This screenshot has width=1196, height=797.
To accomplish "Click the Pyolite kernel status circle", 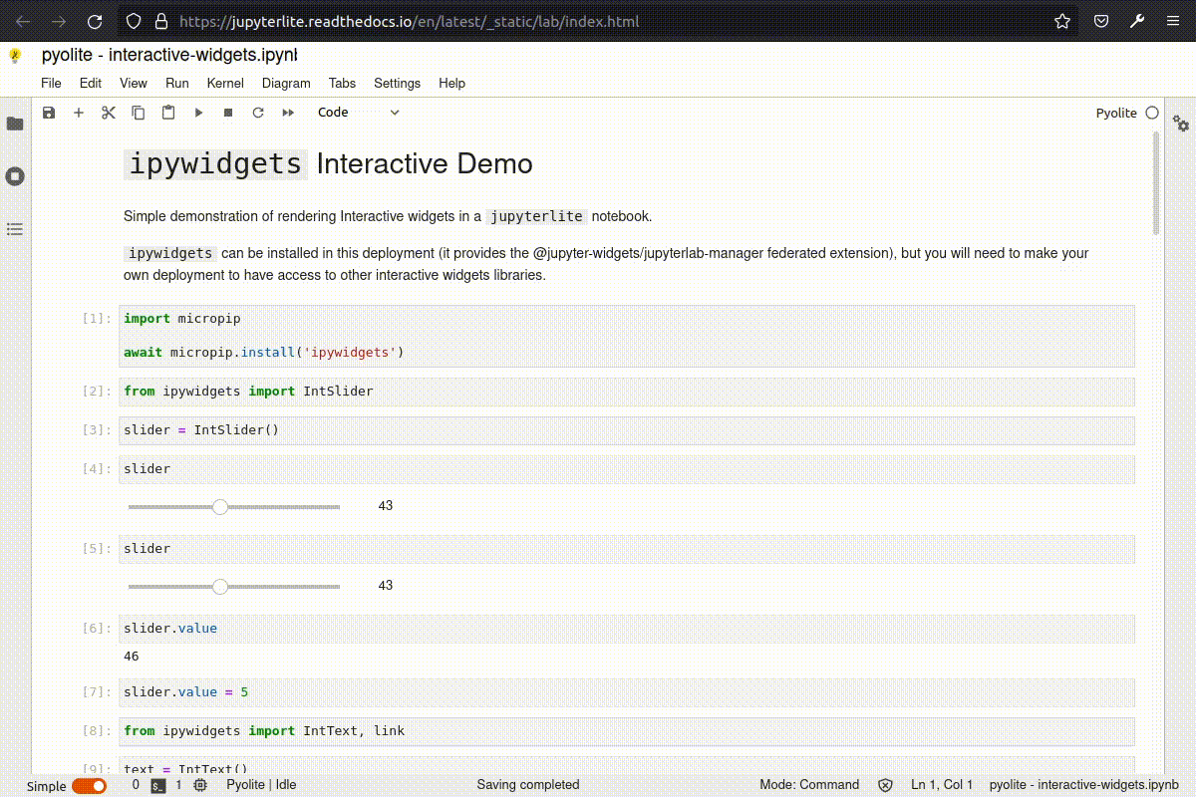I will (1152, 113).
